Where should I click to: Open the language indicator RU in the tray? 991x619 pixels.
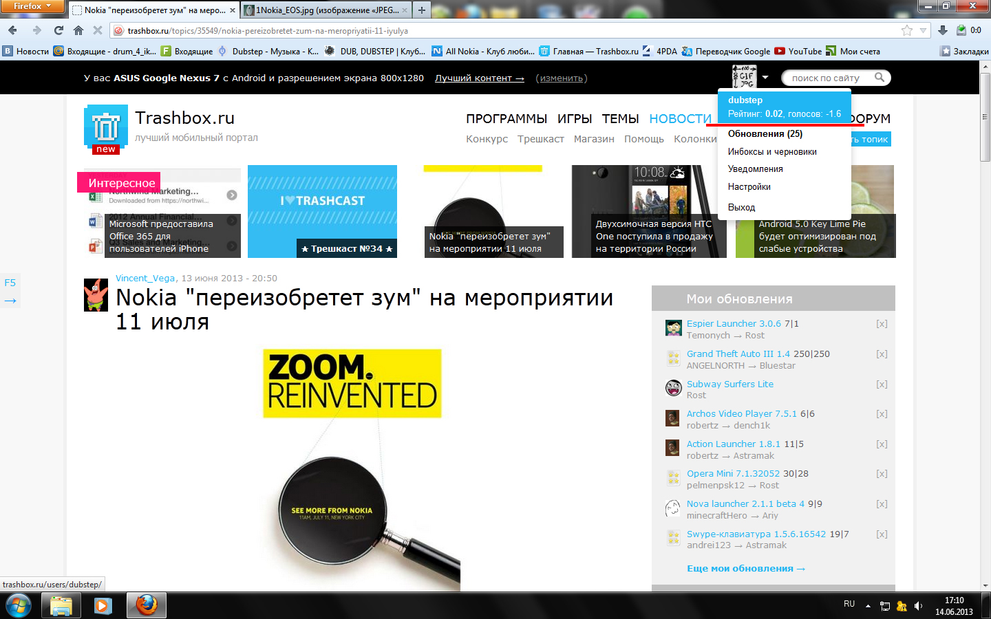pyautogui.click(x=849, y=604)
